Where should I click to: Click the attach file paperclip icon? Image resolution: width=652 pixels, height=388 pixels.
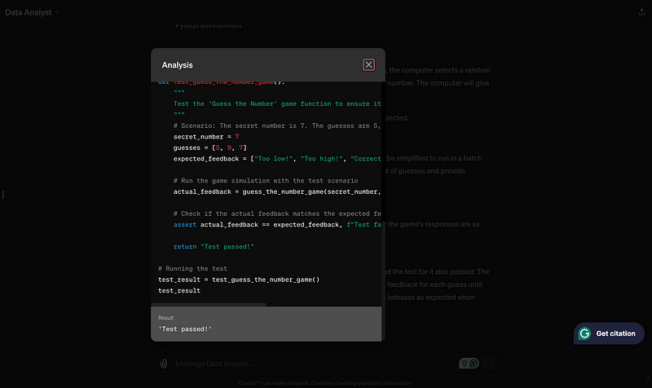(164, 364)
